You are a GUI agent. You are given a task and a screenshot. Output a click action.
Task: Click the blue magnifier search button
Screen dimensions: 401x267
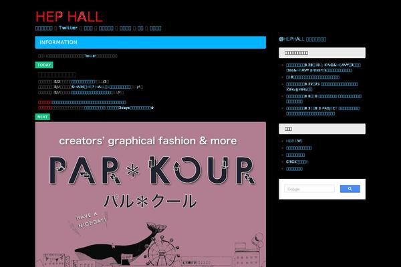[x=350, y=189]
